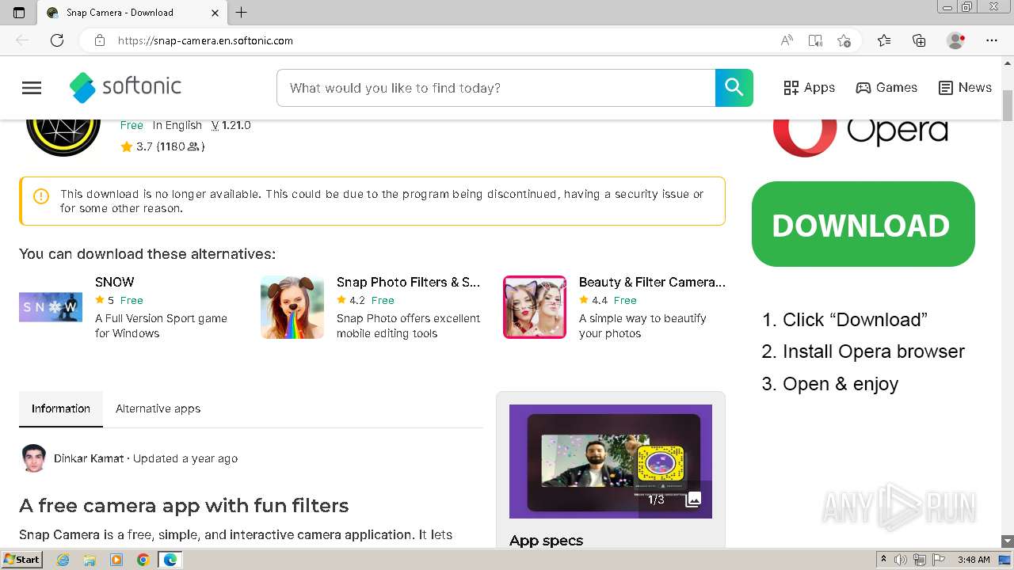Screen dimensions: 1014x570
Task: Open the Favorites list icon
Action: coord(884,40)
